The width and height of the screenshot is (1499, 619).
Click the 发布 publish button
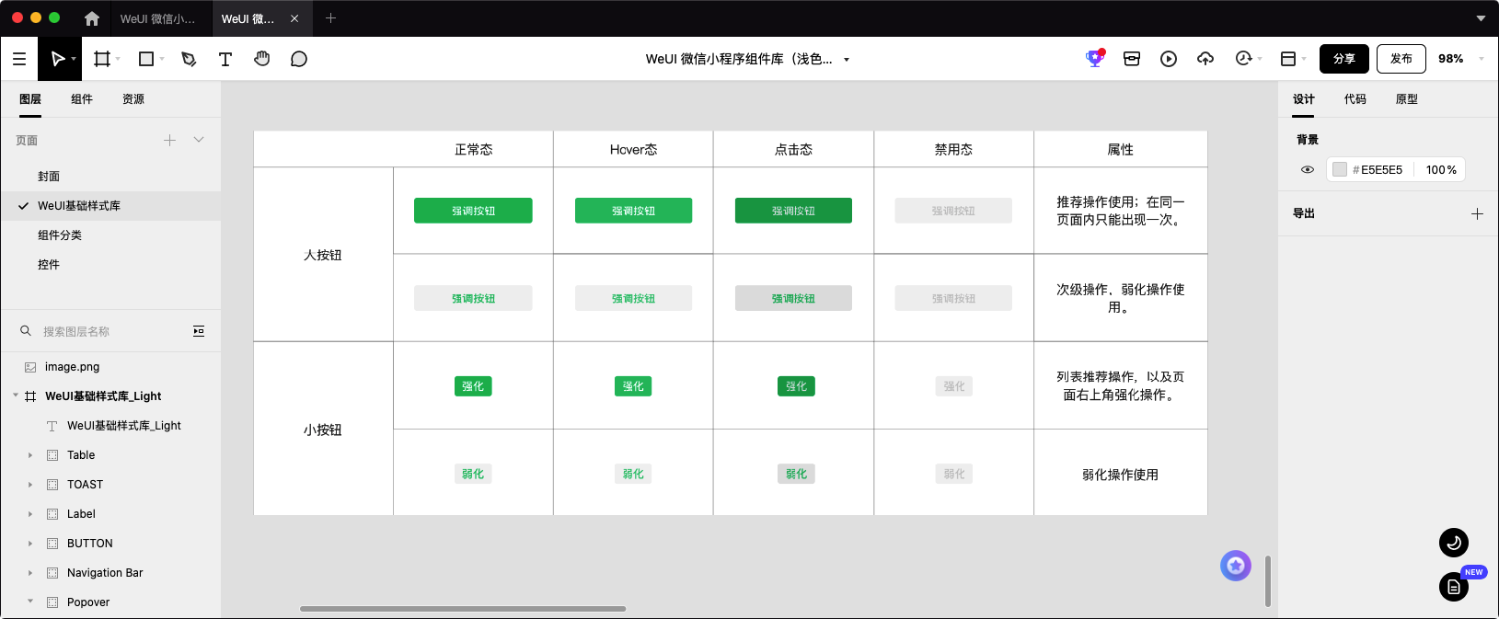[x=1401, y=59]
